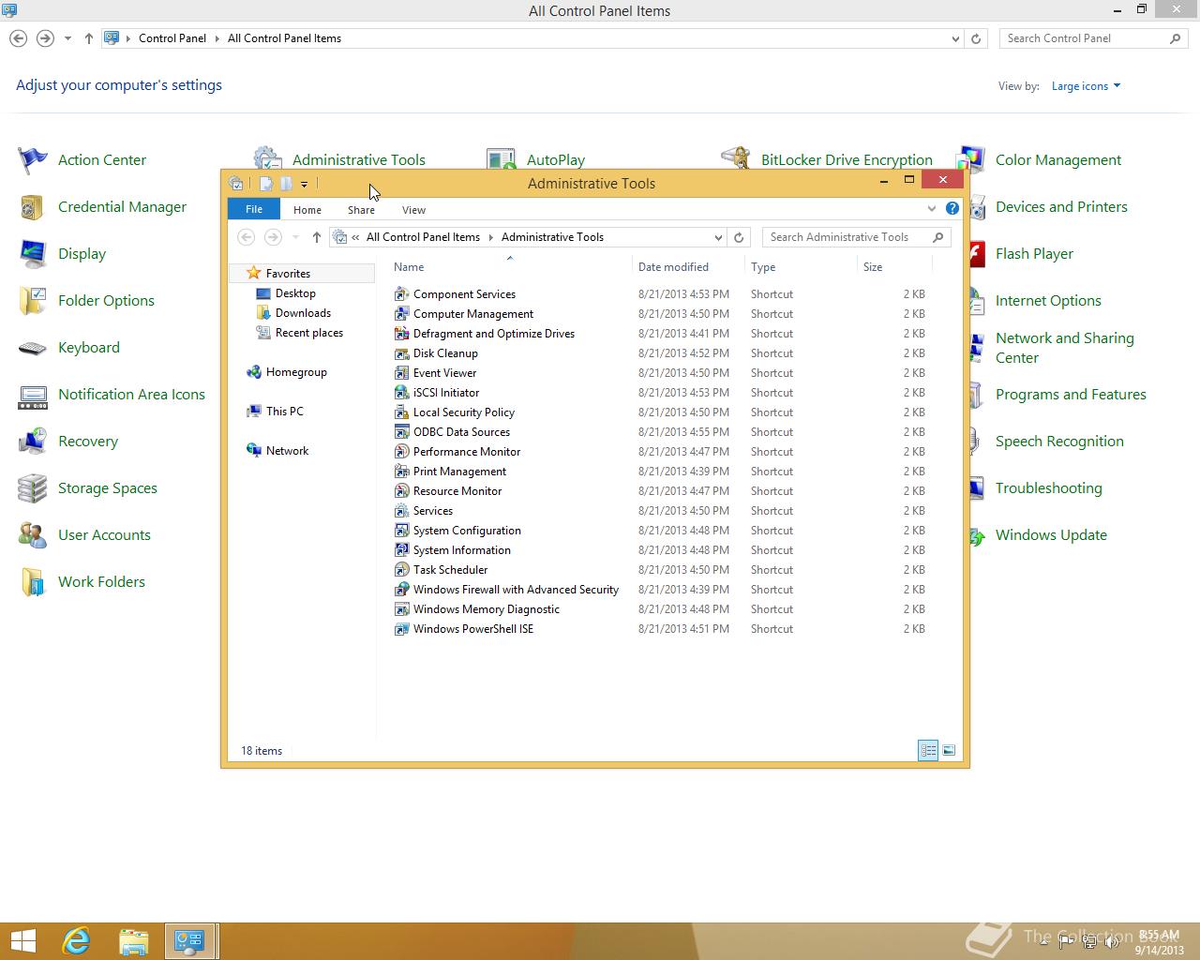This screenshot has width=1200, height=960.
Task: Select Services gear icon
Action: coord(401,511)
